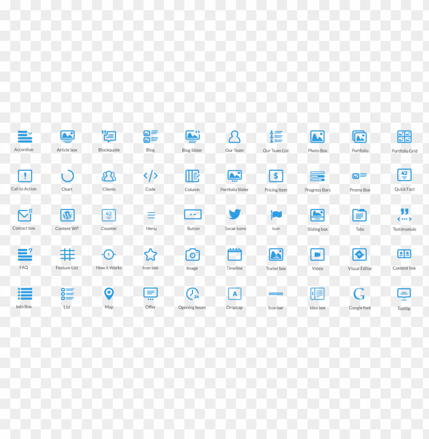The width and height of the screenshot is (429, 439).
Task: Open the Button element shortcode
Action: [x=192, y=214]
